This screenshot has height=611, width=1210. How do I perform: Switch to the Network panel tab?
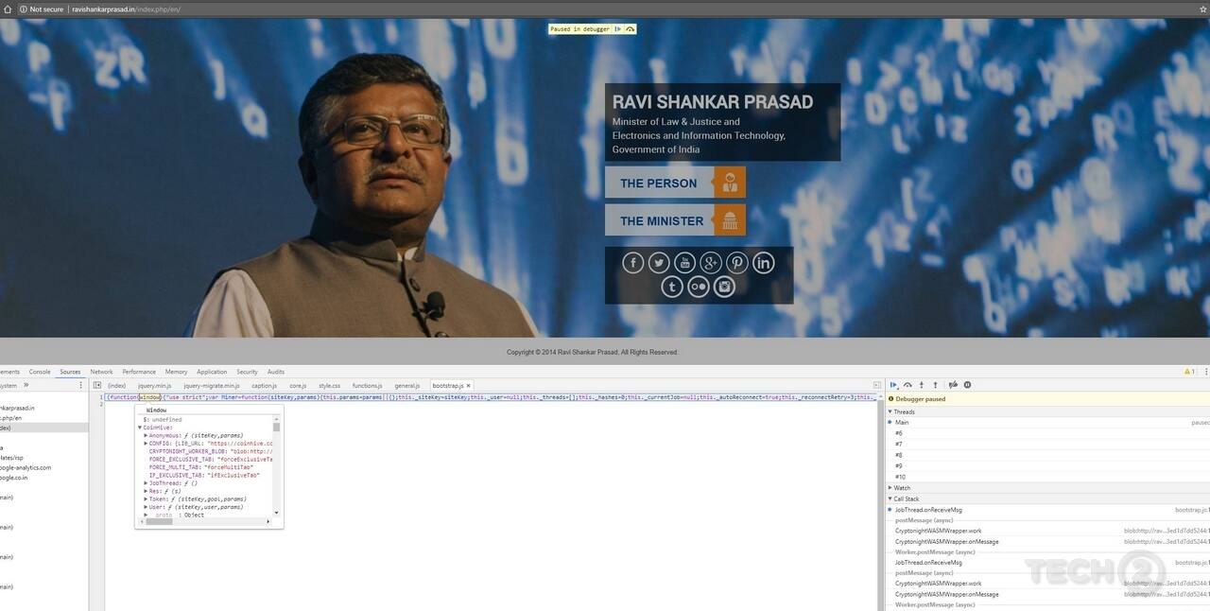pyautogui.click(x=101, y=372)
